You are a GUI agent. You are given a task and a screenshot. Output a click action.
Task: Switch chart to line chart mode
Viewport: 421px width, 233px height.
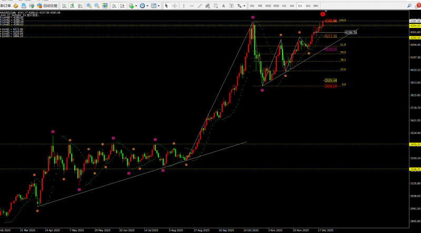coord(81,5)
